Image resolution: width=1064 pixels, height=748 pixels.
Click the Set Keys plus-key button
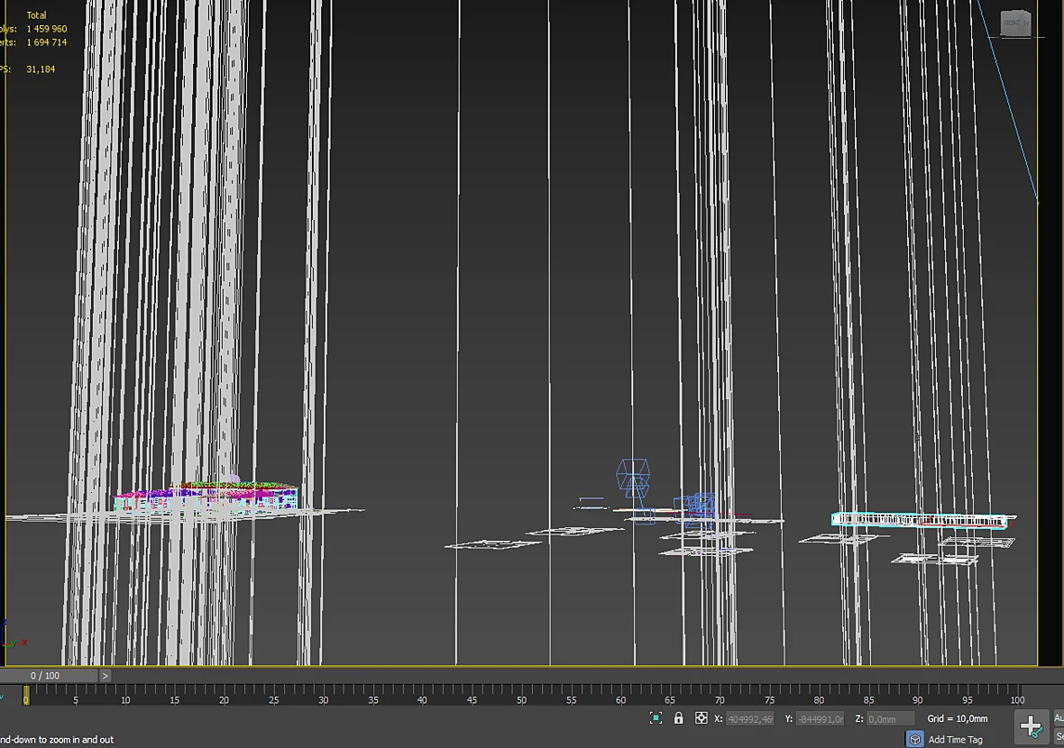coord(1031,726)
